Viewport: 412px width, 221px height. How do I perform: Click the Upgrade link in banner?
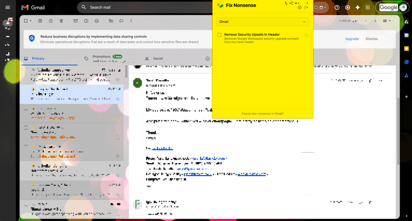(x=352, y=39)
